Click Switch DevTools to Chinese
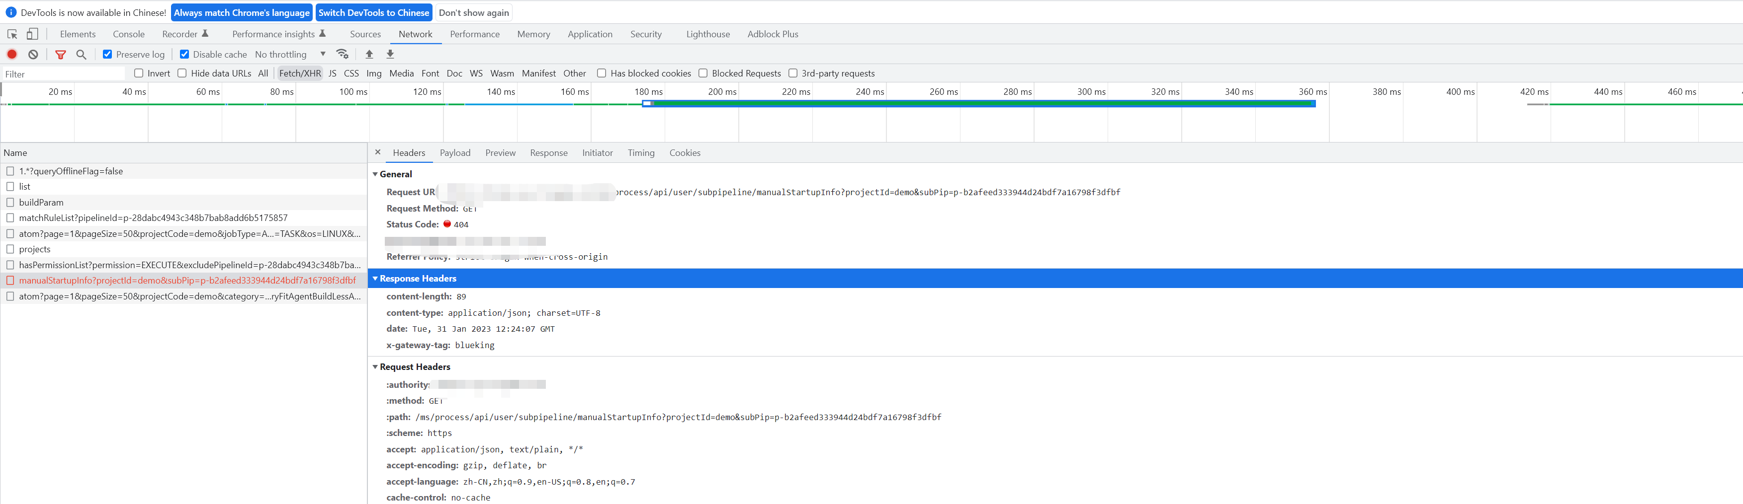1743x504 pixels. 373,11
